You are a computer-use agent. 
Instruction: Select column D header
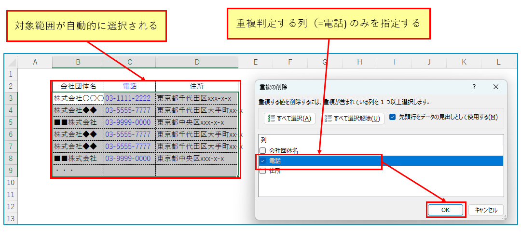coord(197,62)
